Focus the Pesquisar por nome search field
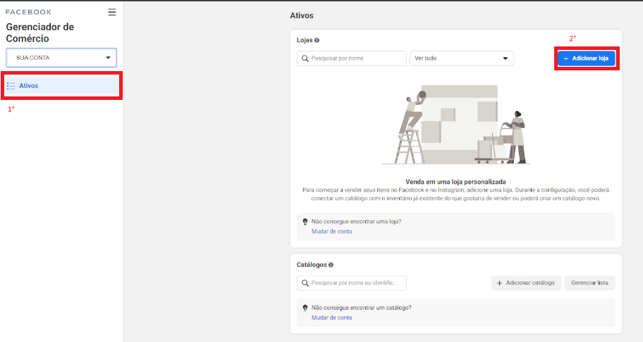The width and height of the screenshot is (643, 342). (x=356, y=58)
